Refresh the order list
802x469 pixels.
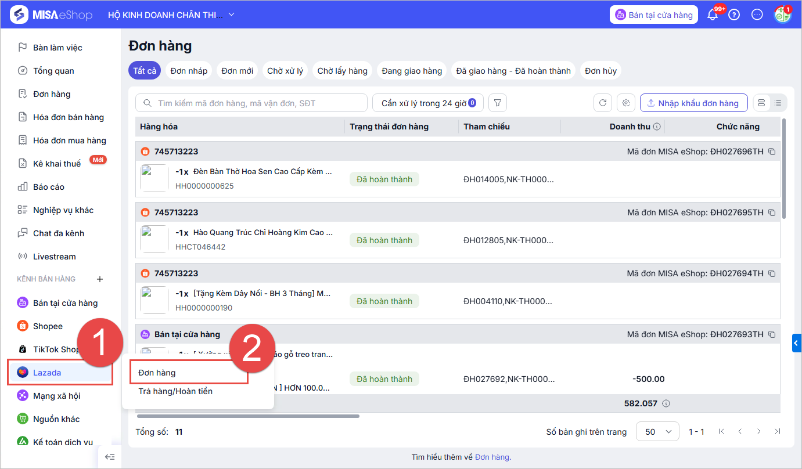pos(603,103)
